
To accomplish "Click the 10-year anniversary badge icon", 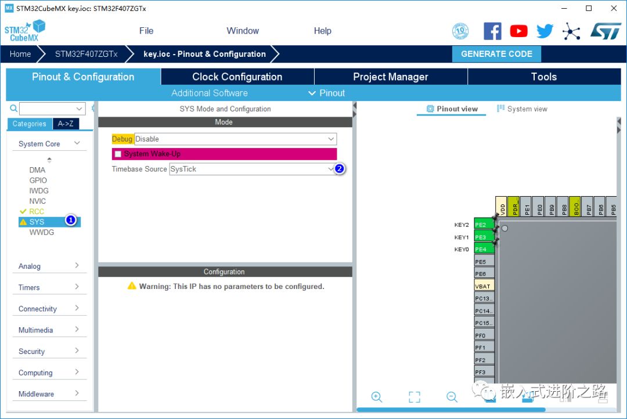I will tap(460, 31).
